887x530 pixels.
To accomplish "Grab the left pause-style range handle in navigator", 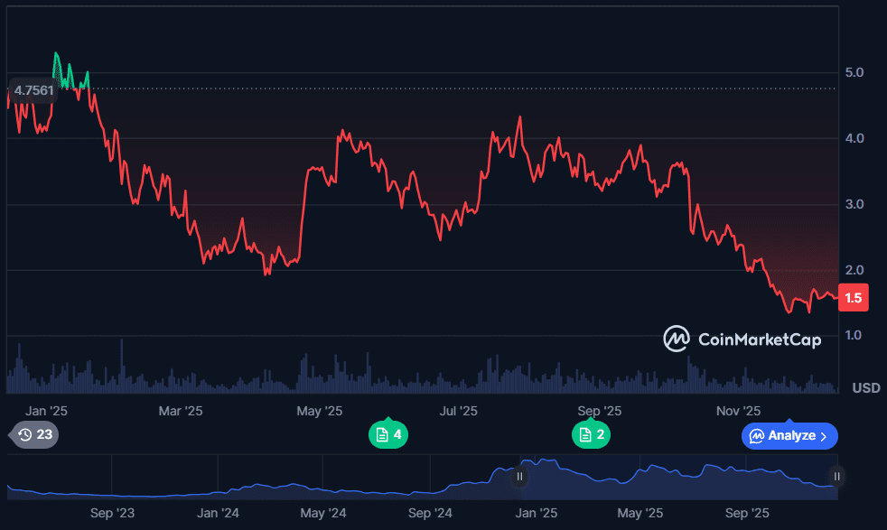I will point(519,476).
